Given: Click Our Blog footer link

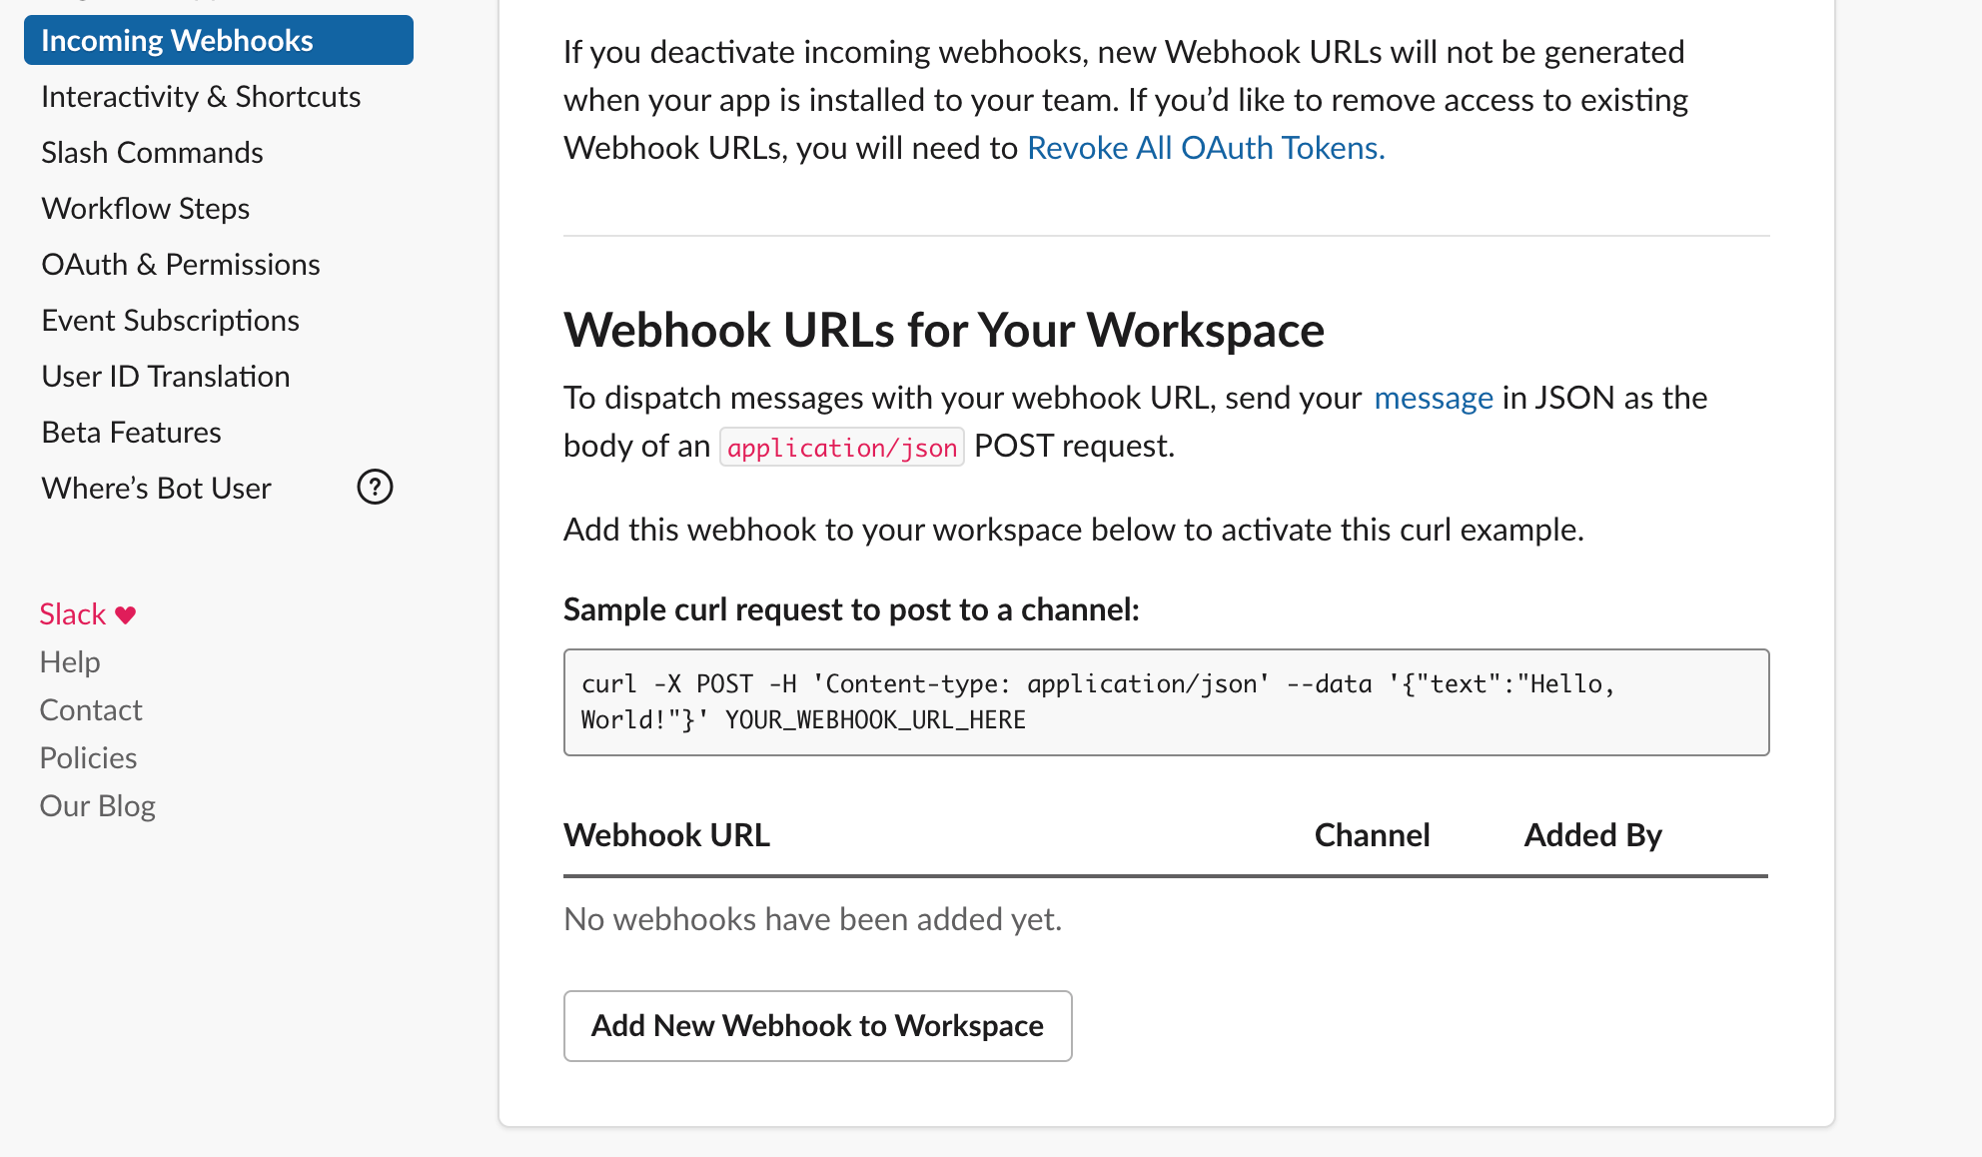Looking at the screenshot, I should click(x=96, y=804).
